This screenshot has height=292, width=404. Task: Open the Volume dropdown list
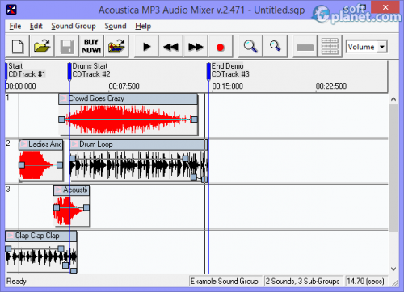coord(382,47)
